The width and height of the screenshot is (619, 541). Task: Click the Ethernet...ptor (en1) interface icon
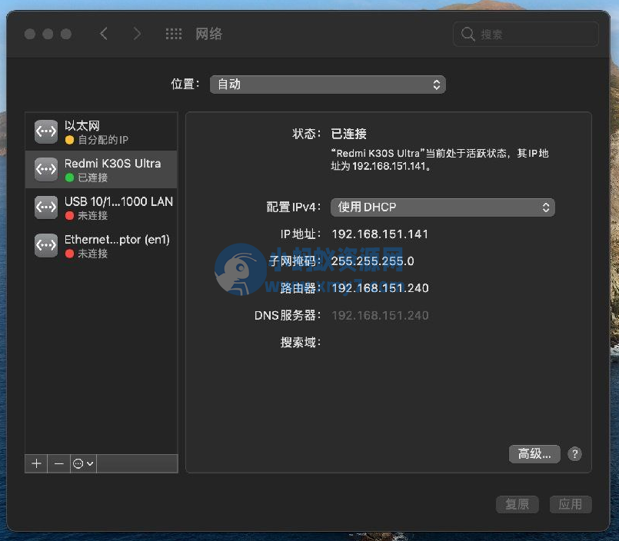pyautogui.click(x=46, y=245)
